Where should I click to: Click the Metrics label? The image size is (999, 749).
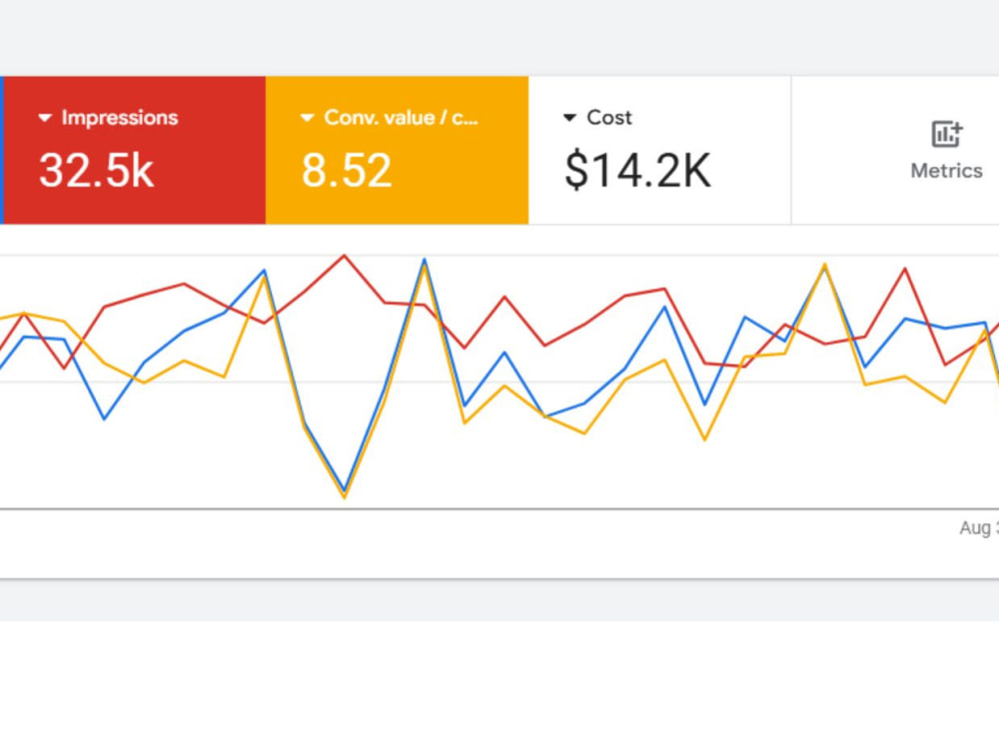point(946,171)
